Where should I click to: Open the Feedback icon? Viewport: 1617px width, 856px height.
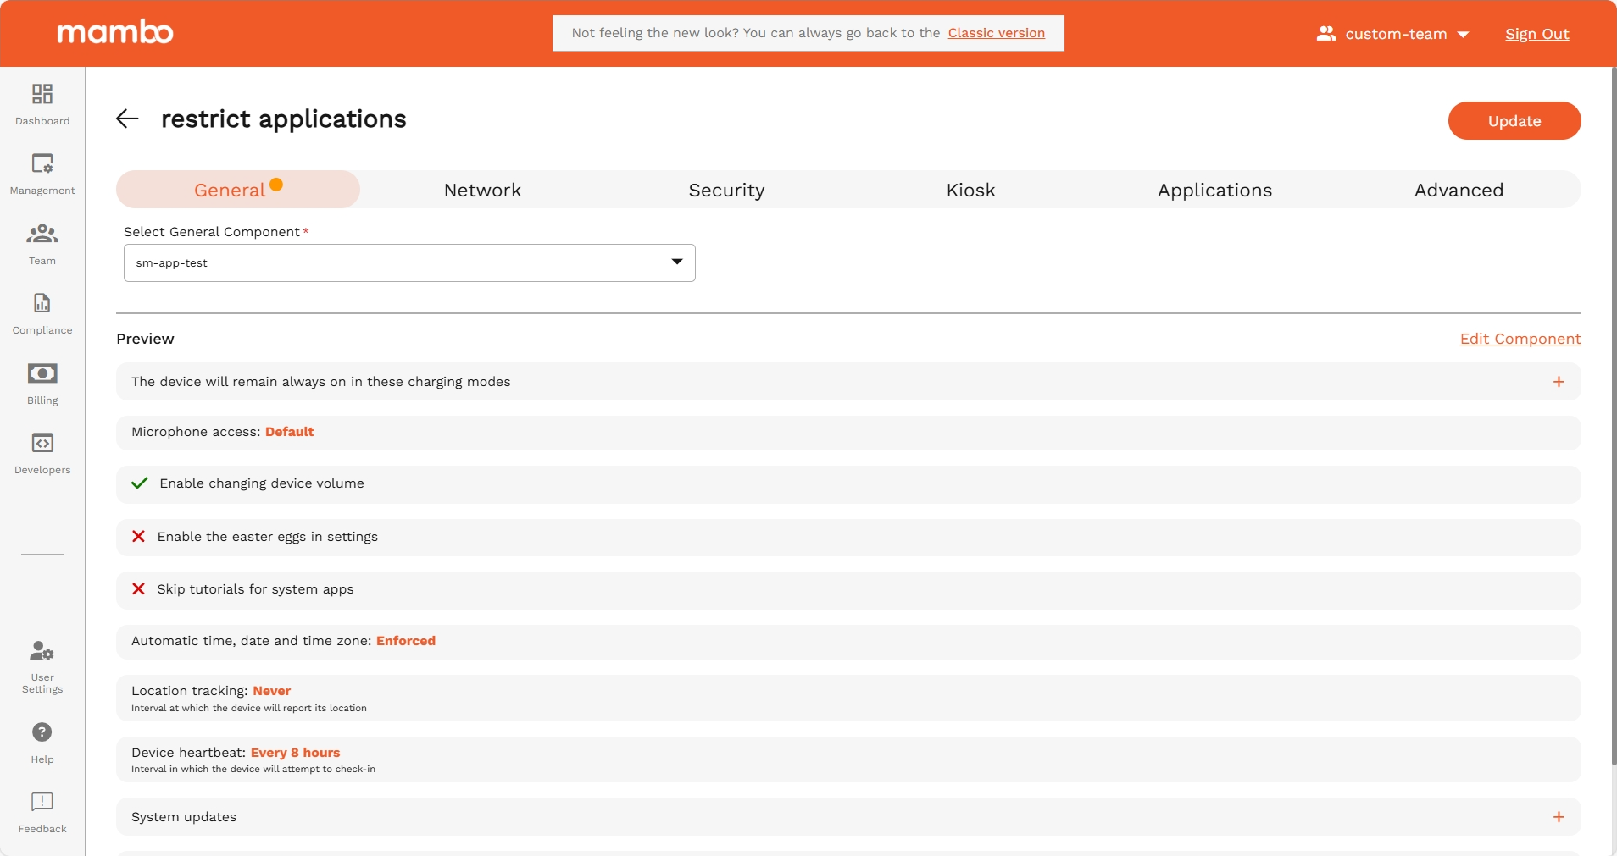[x=42, y=802]
